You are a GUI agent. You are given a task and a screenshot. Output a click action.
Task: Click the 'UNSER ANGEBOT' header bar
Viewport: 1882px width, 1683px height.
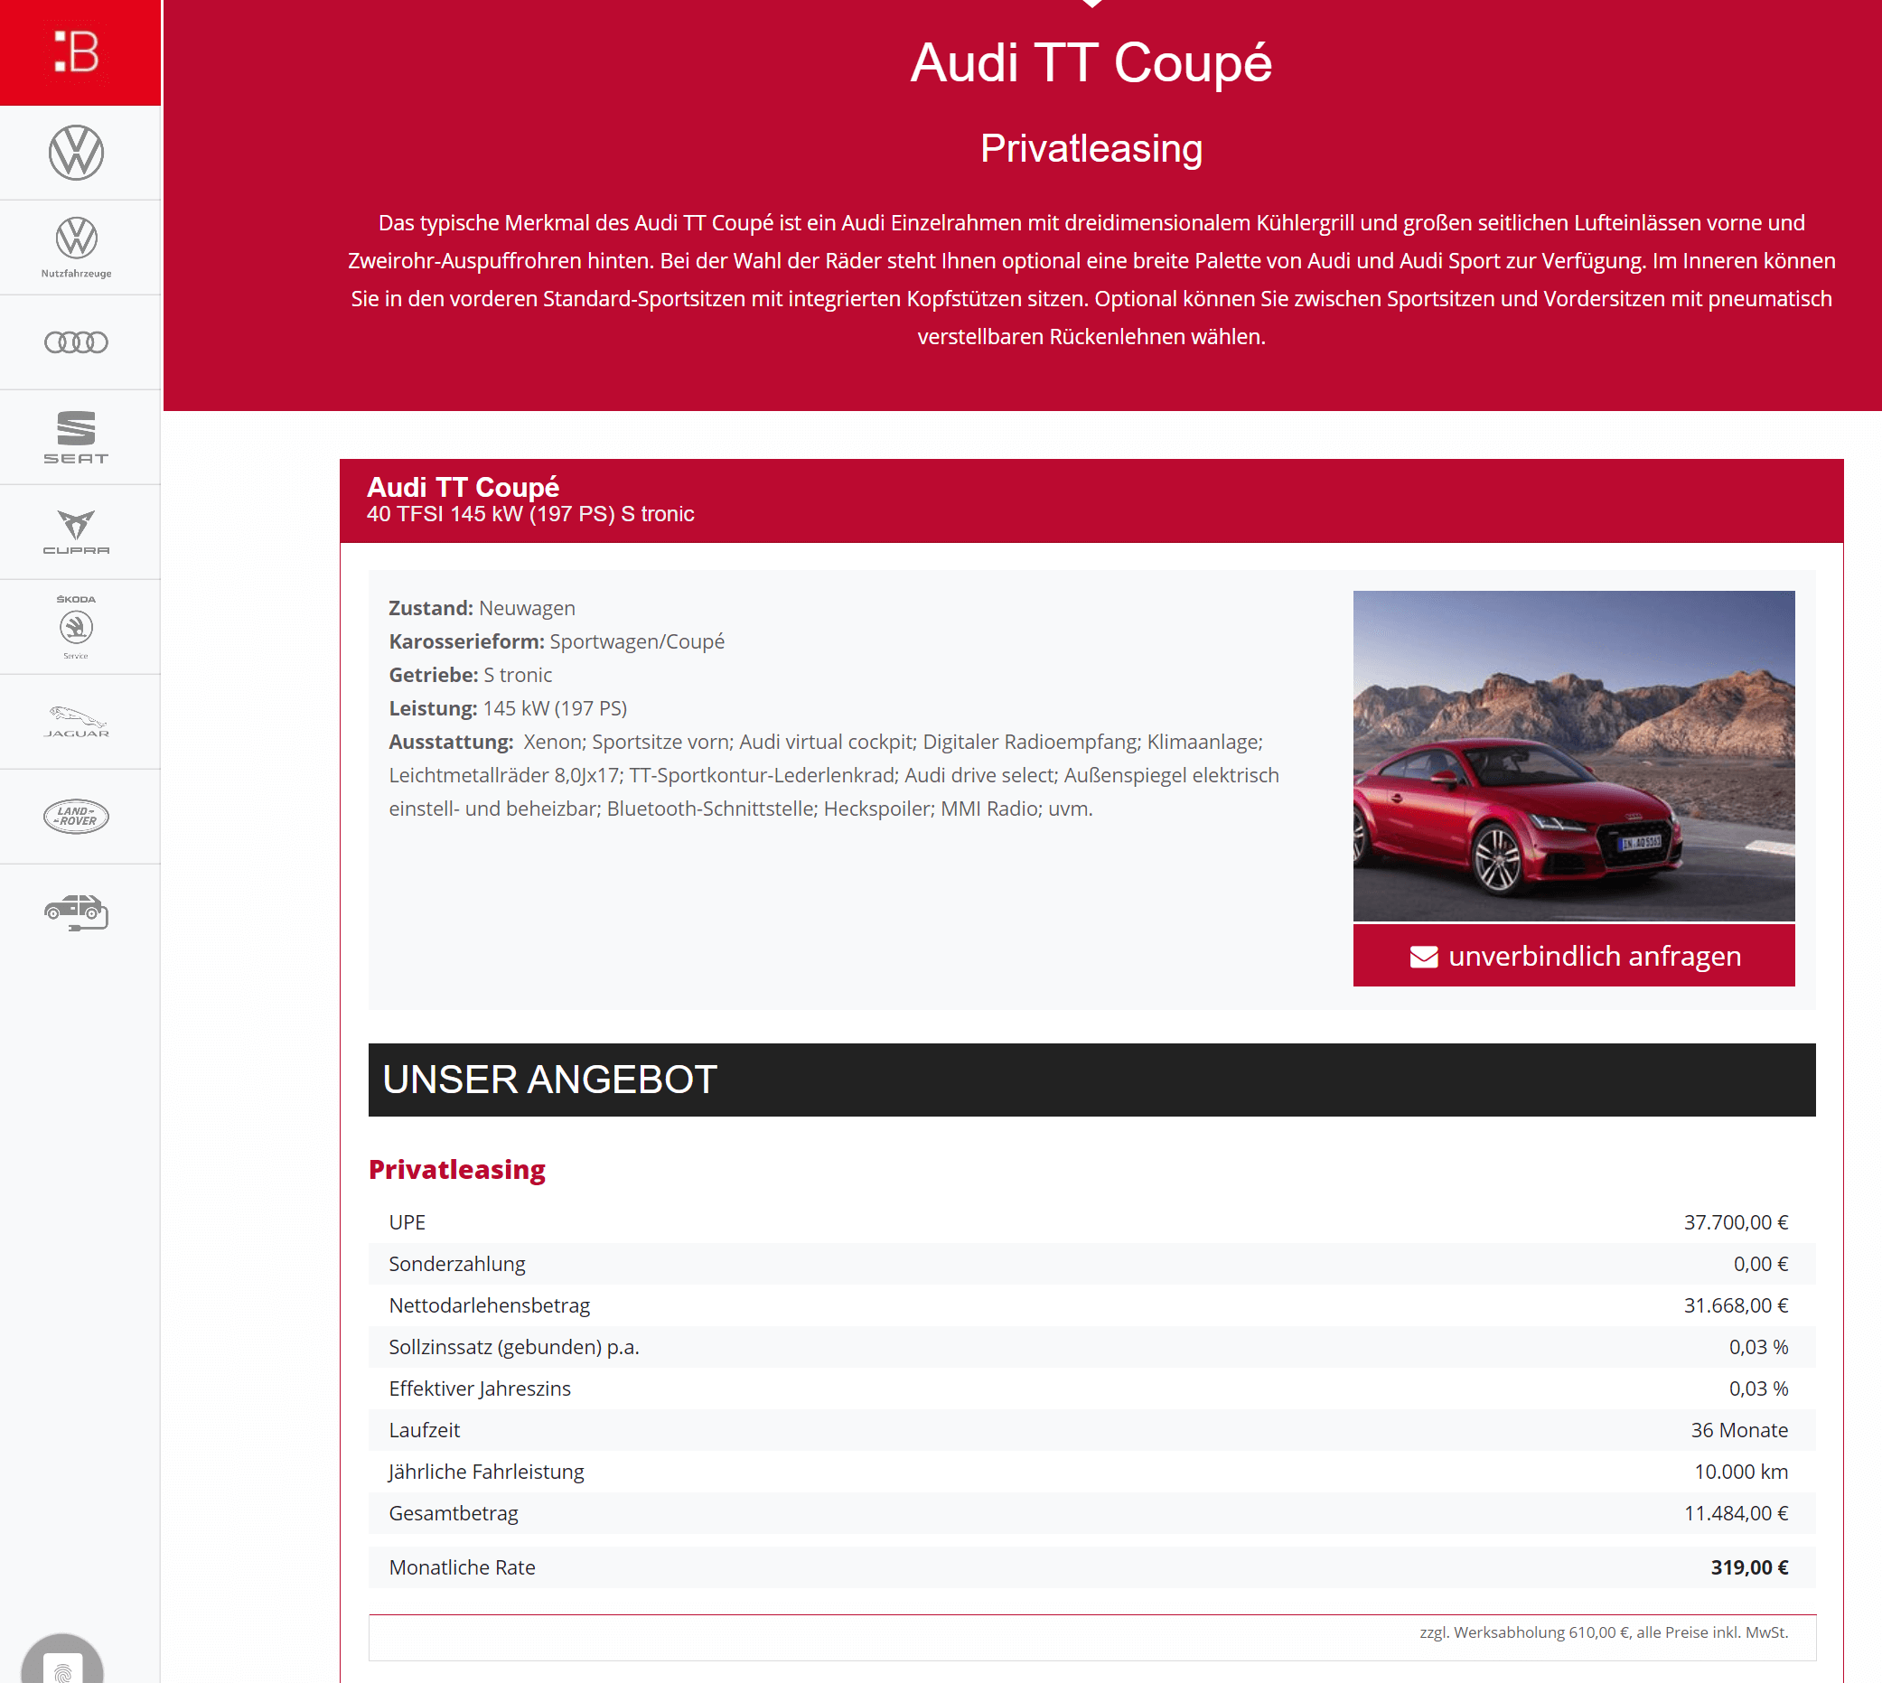(1091, 1080)
